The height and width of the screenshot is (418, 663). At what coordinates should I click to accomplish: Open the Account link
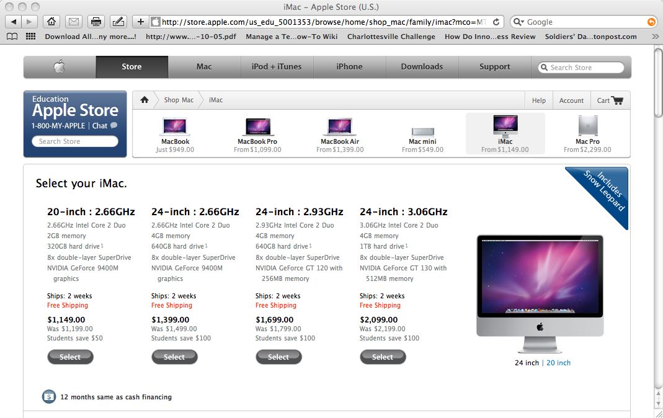(571, 100)
